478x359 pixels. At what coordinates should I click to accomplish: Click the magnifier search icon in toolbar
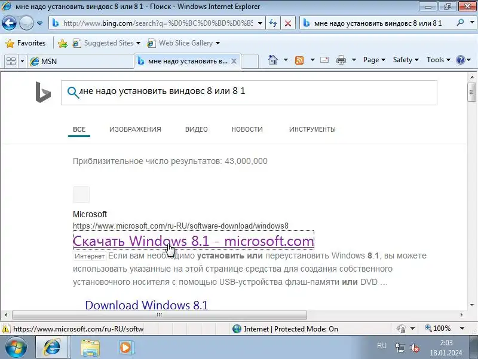point(461,23)
